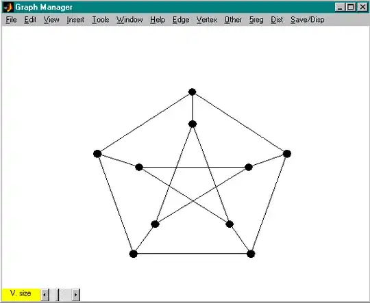Open the Edge menu
This screenshot has width=370, height=303.
[x=181, y=20]
